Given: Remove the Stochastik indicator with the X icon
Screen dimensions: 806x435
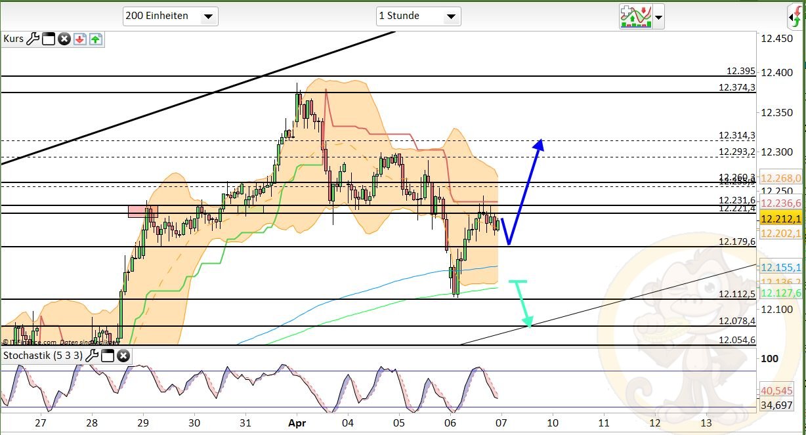Looking at the screenshot, I should coord(122,356).
